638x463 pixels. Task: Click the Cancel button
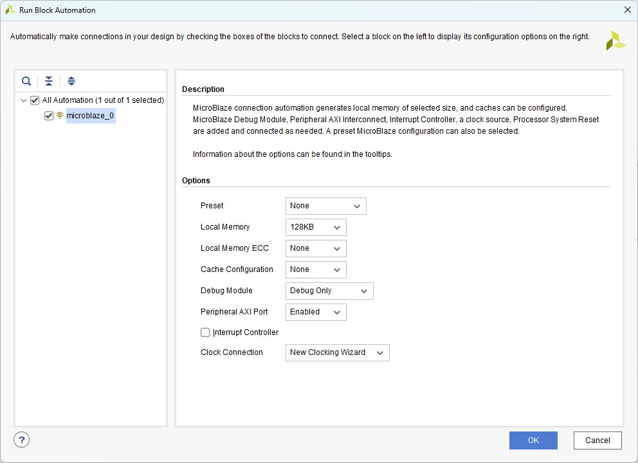click(597, 440)
